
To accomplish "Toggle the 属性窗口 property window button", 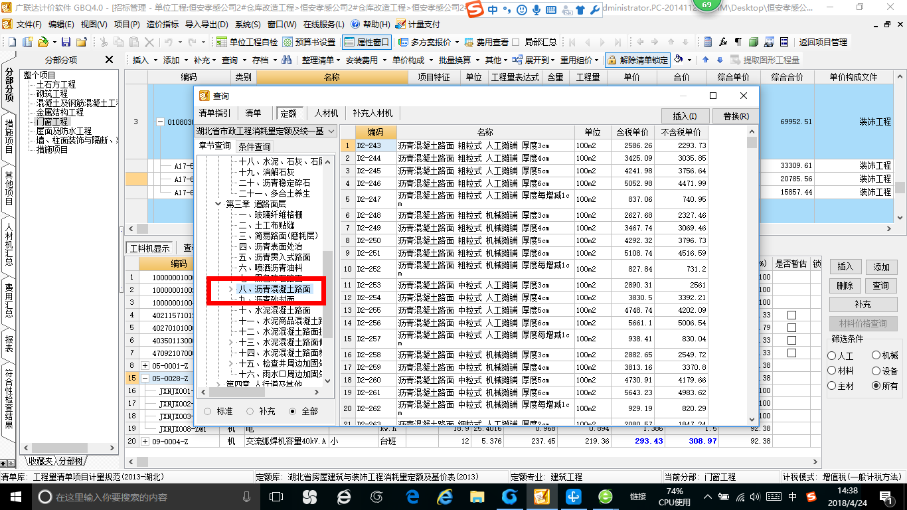I will pyautogui.click(x=367, y=42).
